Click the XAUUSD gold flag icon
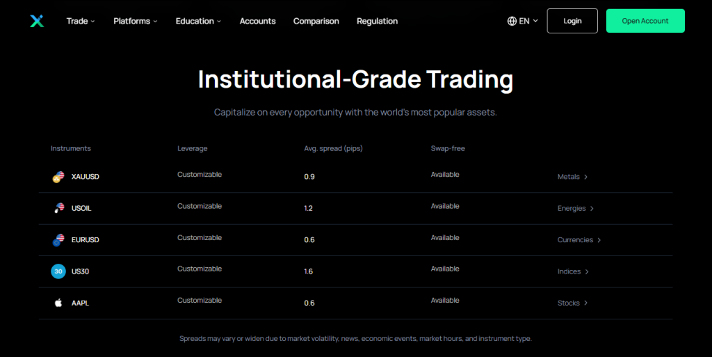 coord(58,177)
